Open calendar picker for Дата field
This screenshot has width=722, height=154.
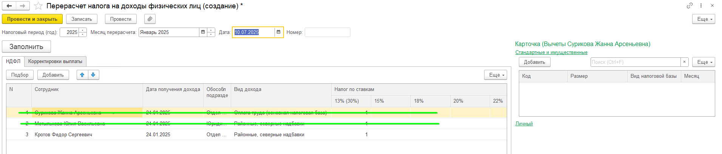279,32
